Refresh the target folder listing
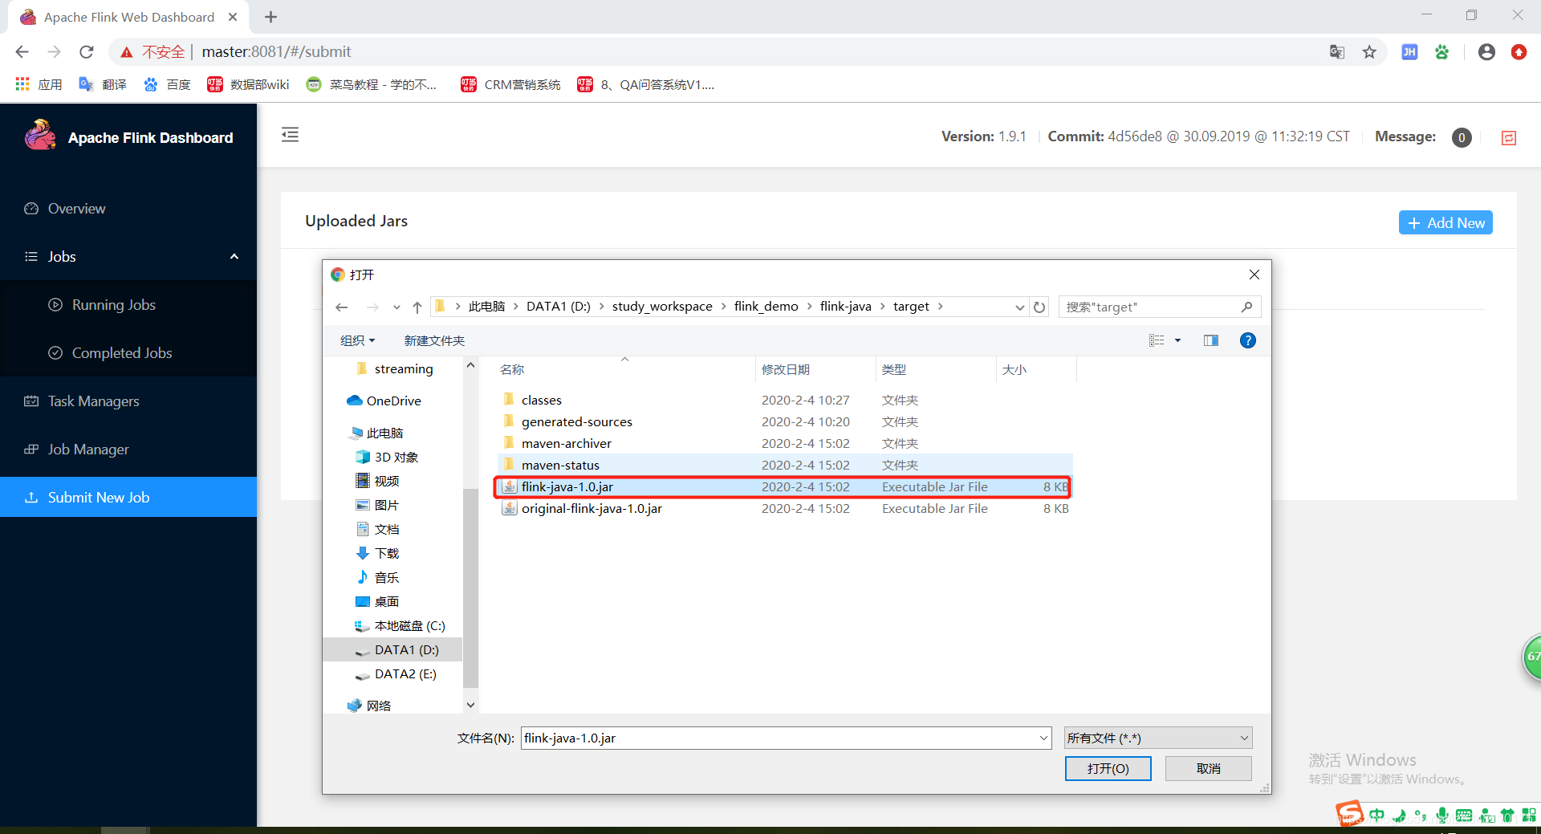 [1039, 307]
